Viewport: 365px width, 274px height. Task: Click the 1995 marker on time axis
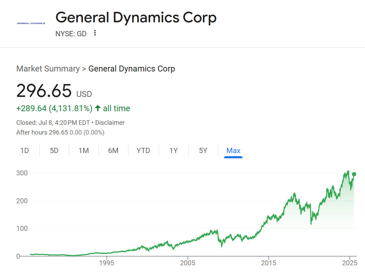(x=106, y=262)
